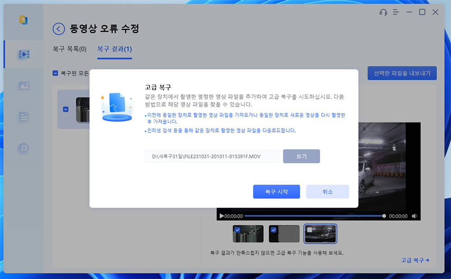Select the third parking garage thumbnail
The width and height of the screenshot is (451, 279).
coord(320,234)
